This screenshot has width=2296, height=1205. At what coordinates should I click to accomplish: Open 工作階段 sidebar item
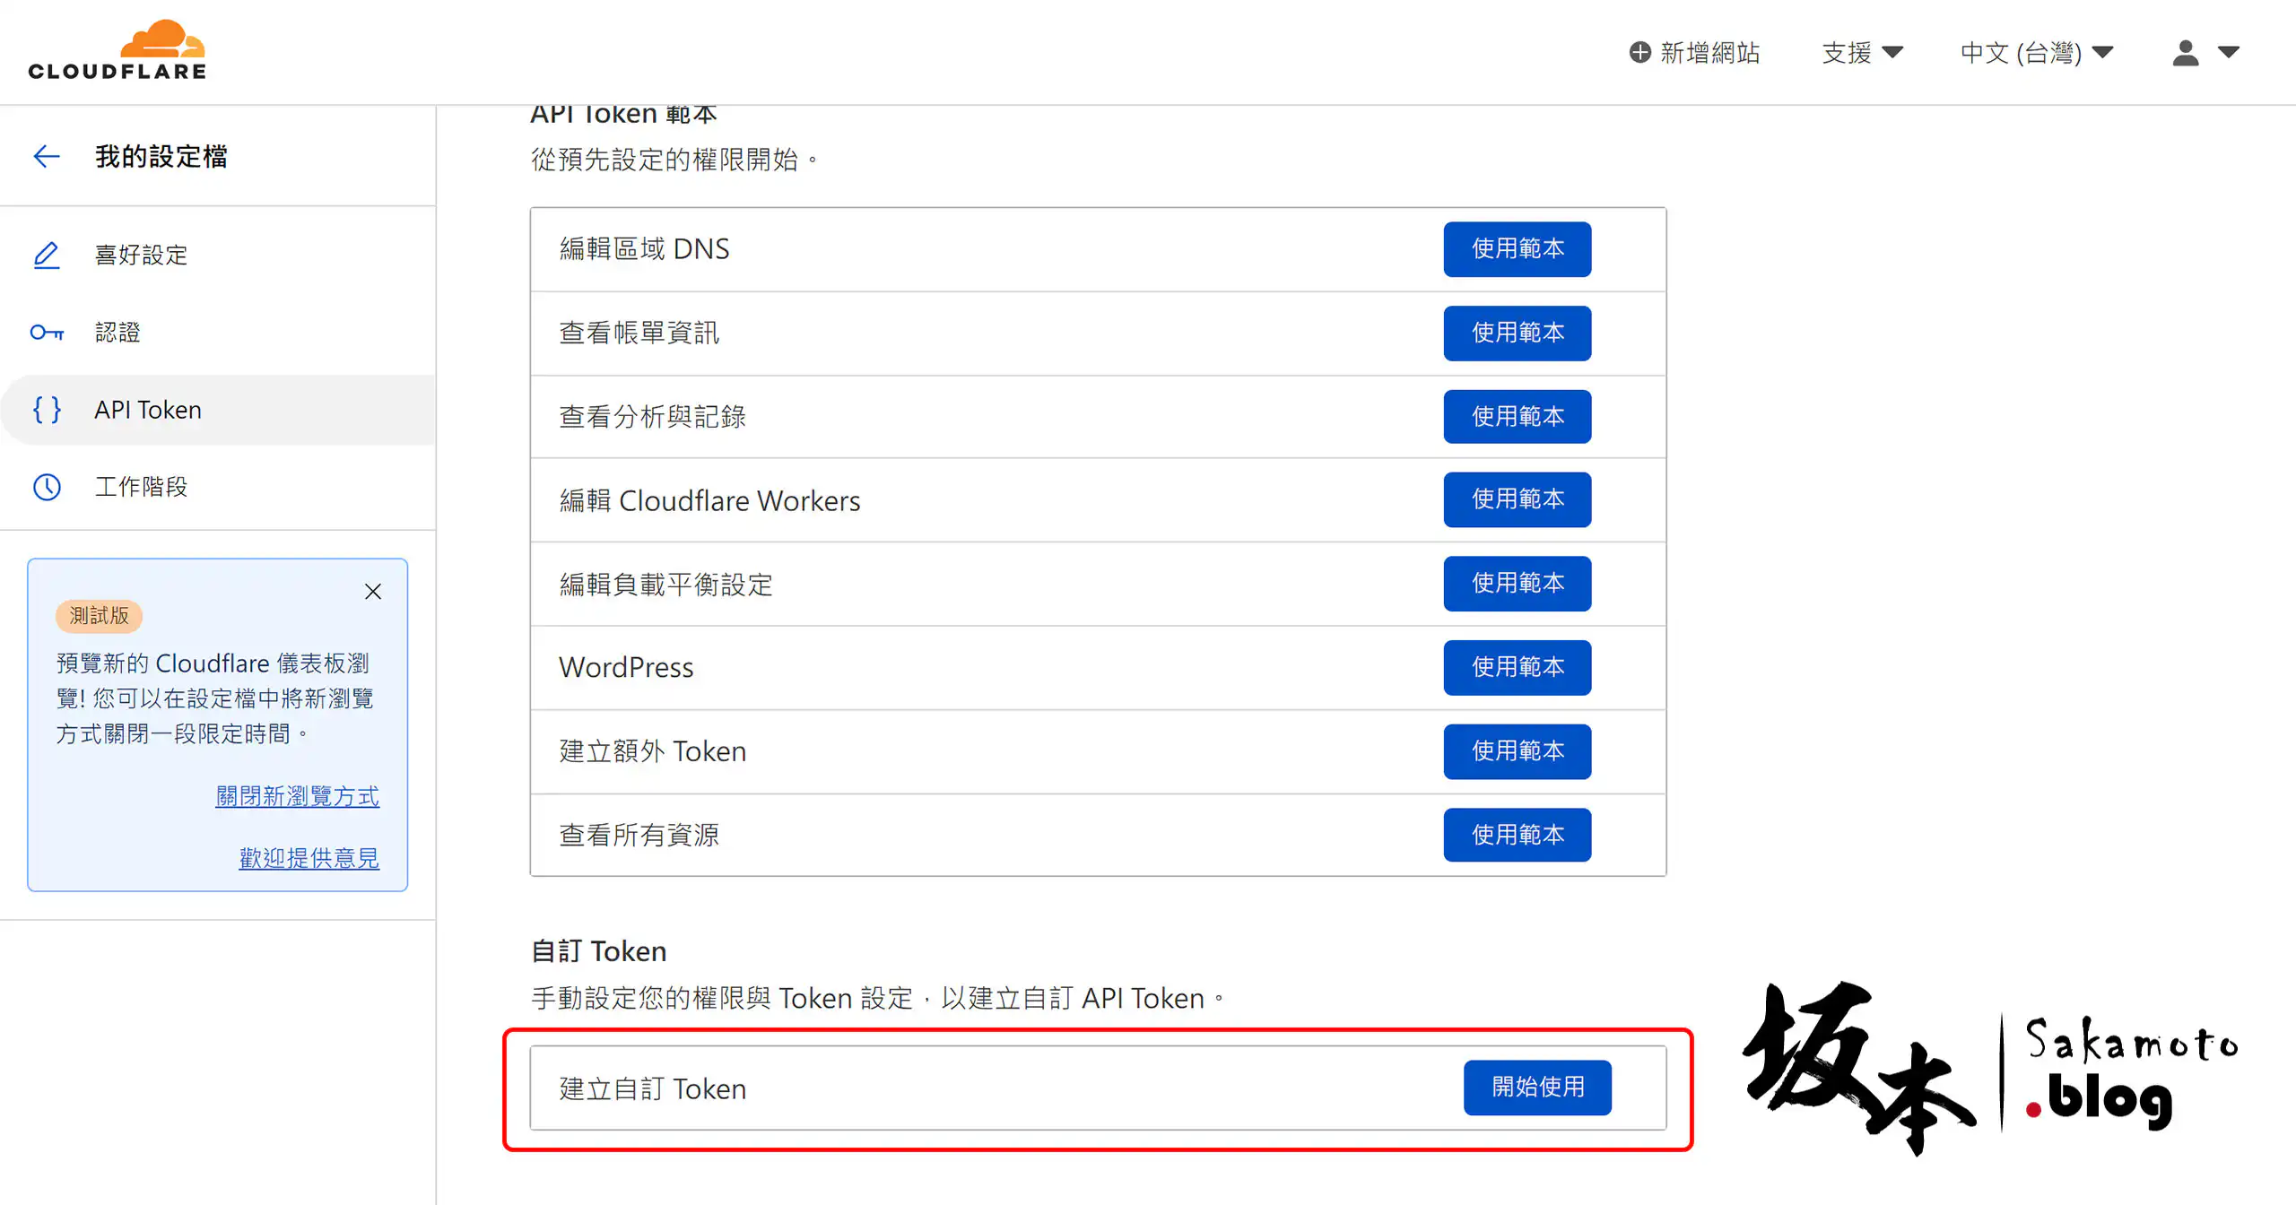(x=141, y=487)
